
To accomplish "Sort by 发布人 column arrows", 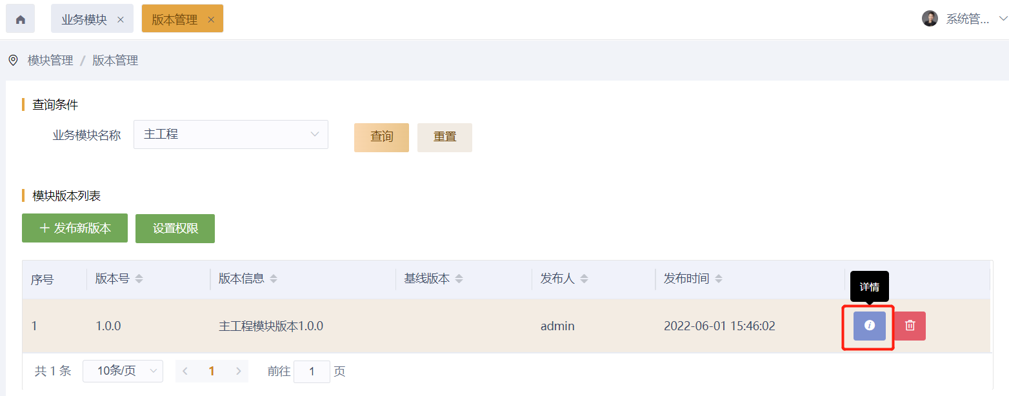I will tap(584, 279).
